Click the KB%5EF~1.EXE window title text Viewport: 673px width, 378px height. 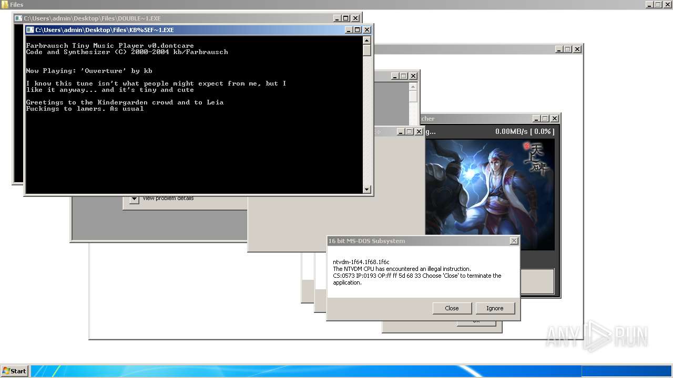click(x=105, y=30)
